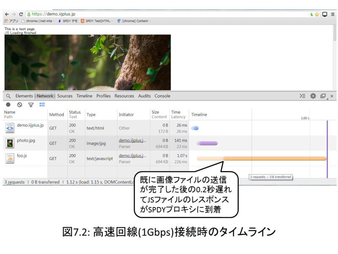
Task: Toggle large request rows view
Action: tap(42, 105)
